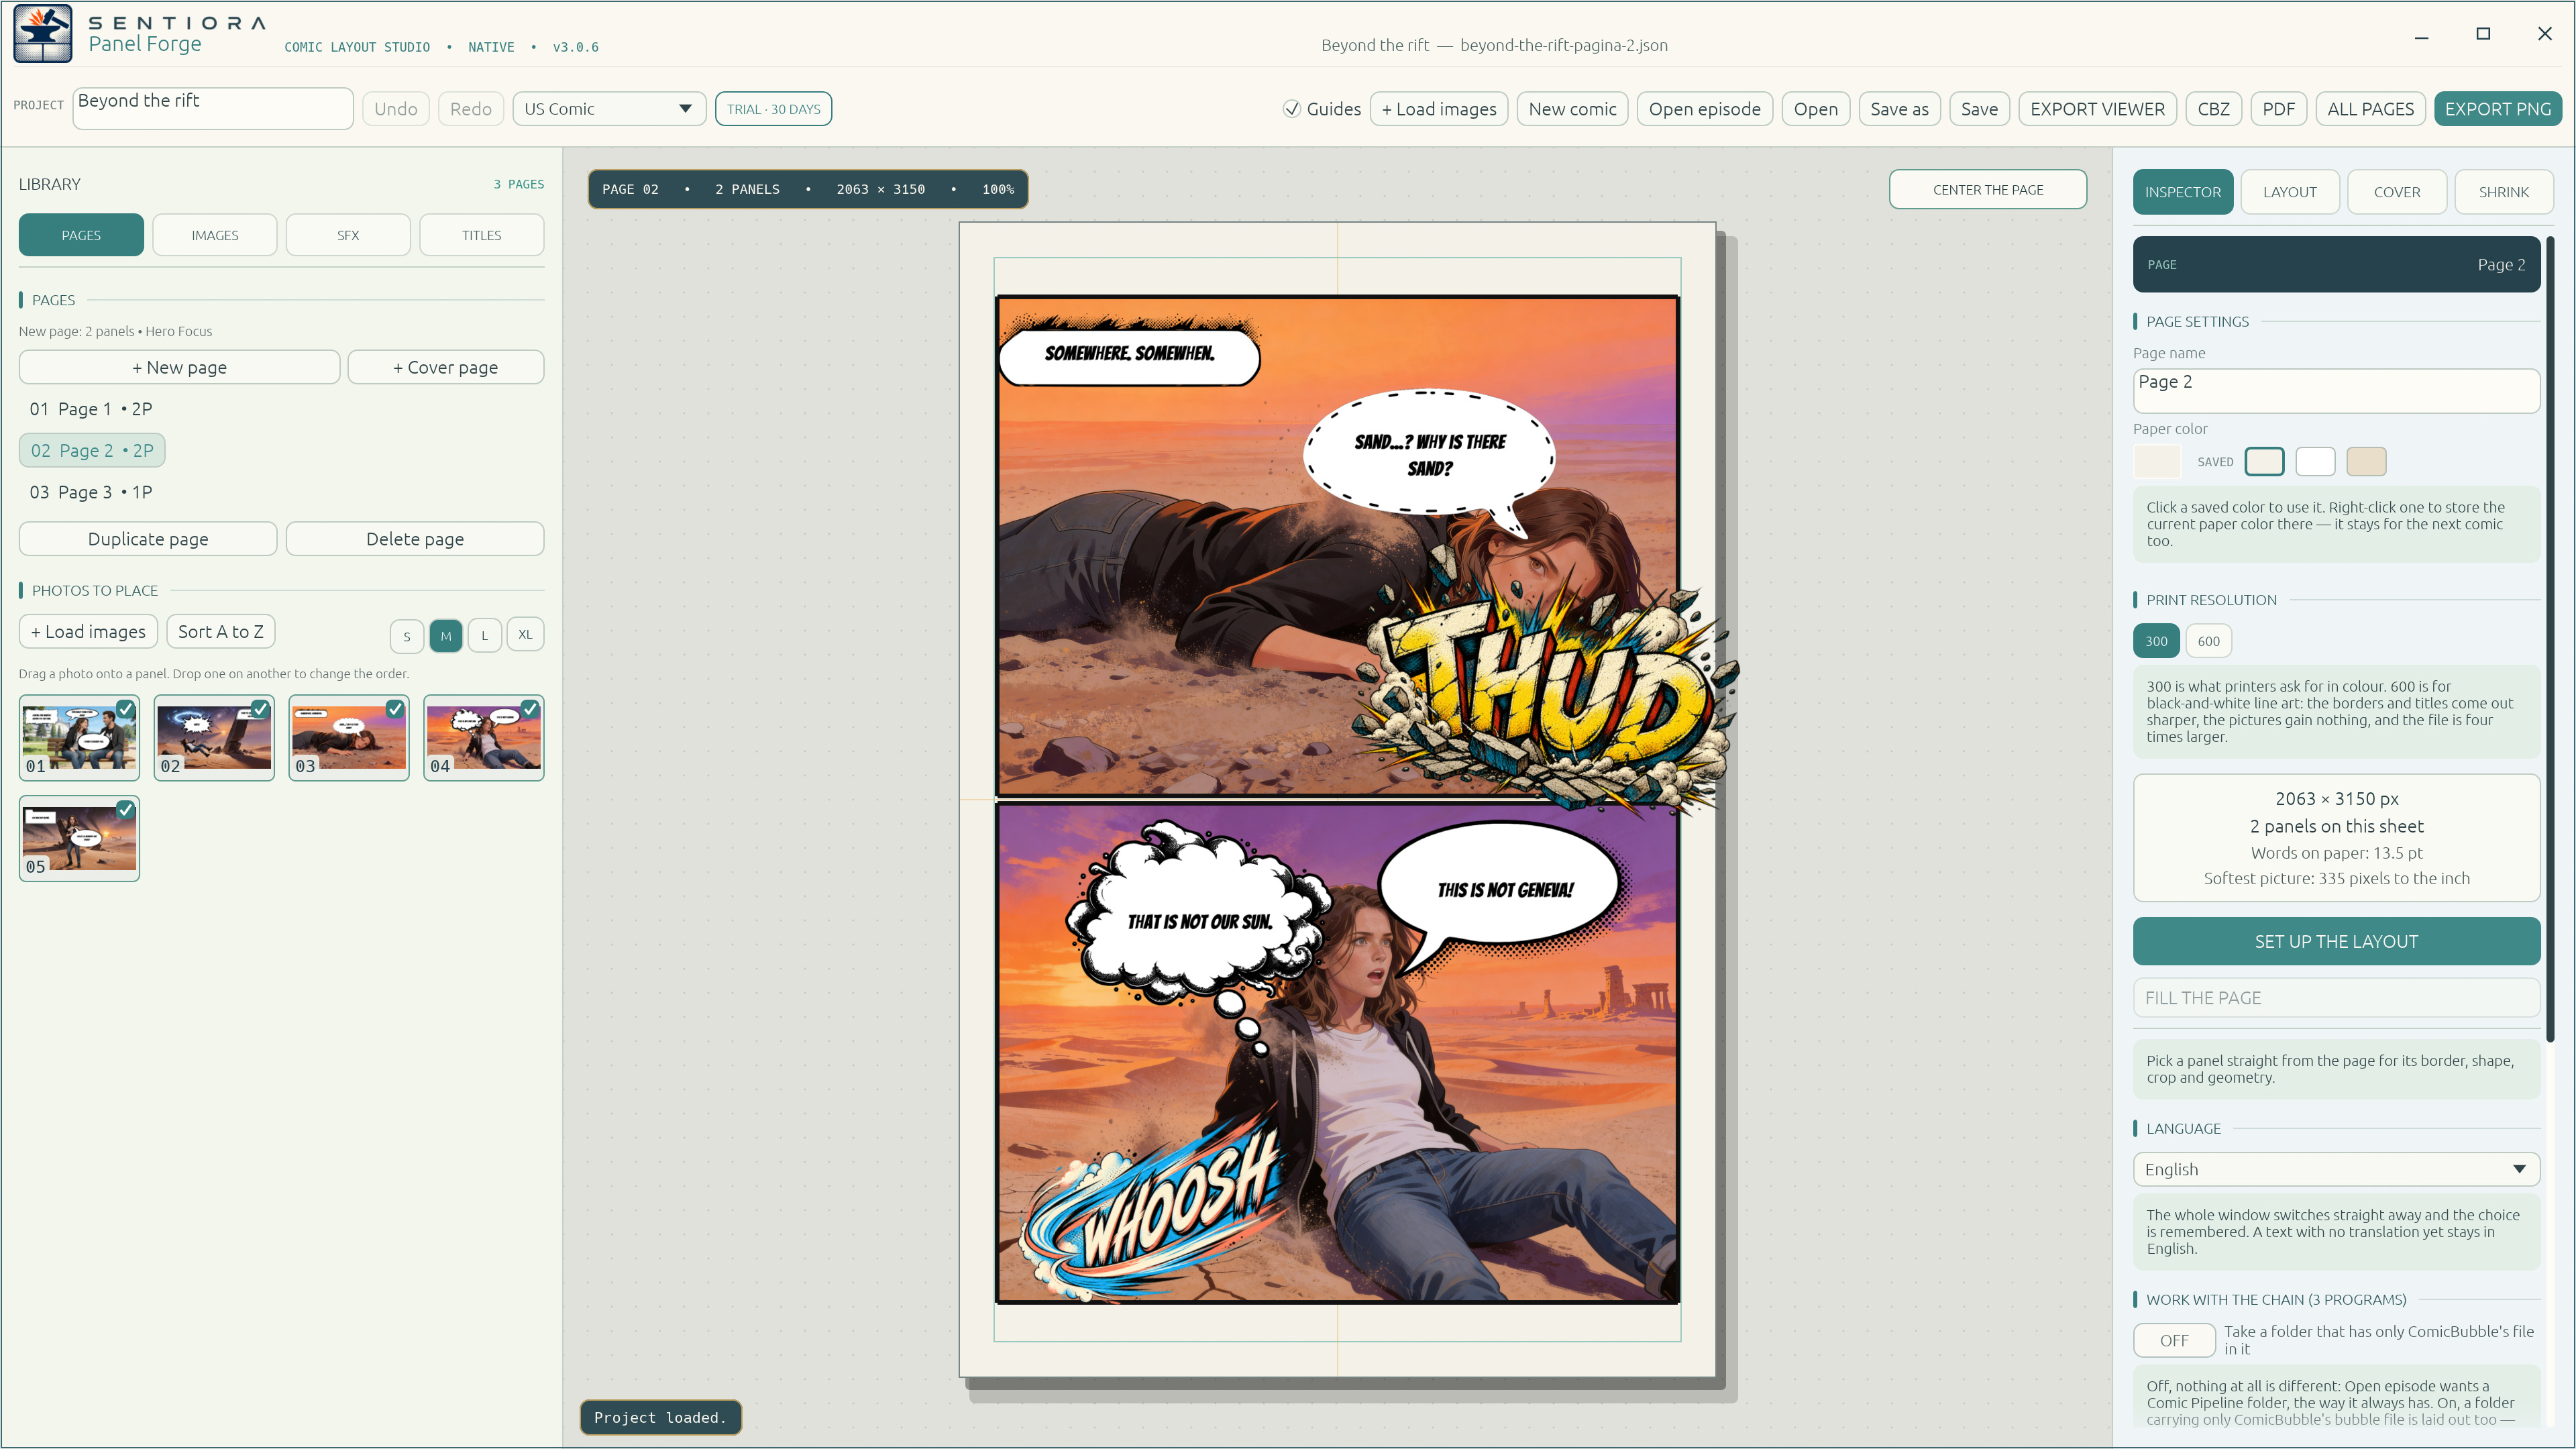Open the US Comic format dropdown

click(x=609, y=109)
